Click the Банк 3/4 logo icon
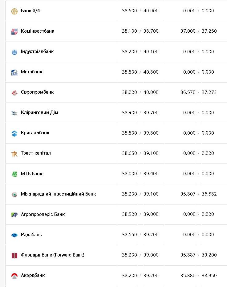The image size is (227, 287). 14,11
